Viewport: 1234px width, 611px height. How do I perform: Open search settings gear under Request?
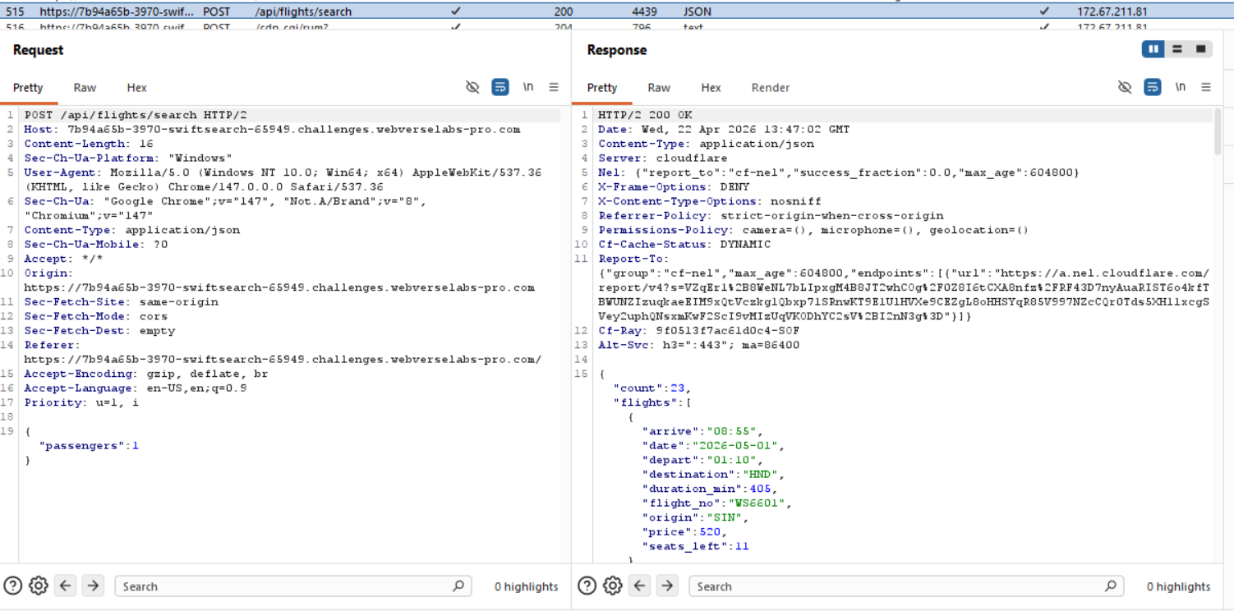(39, 586)
